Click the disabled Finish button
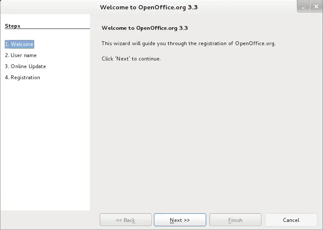The height and width of the screenshot is (230, 323). coord(235,220)
